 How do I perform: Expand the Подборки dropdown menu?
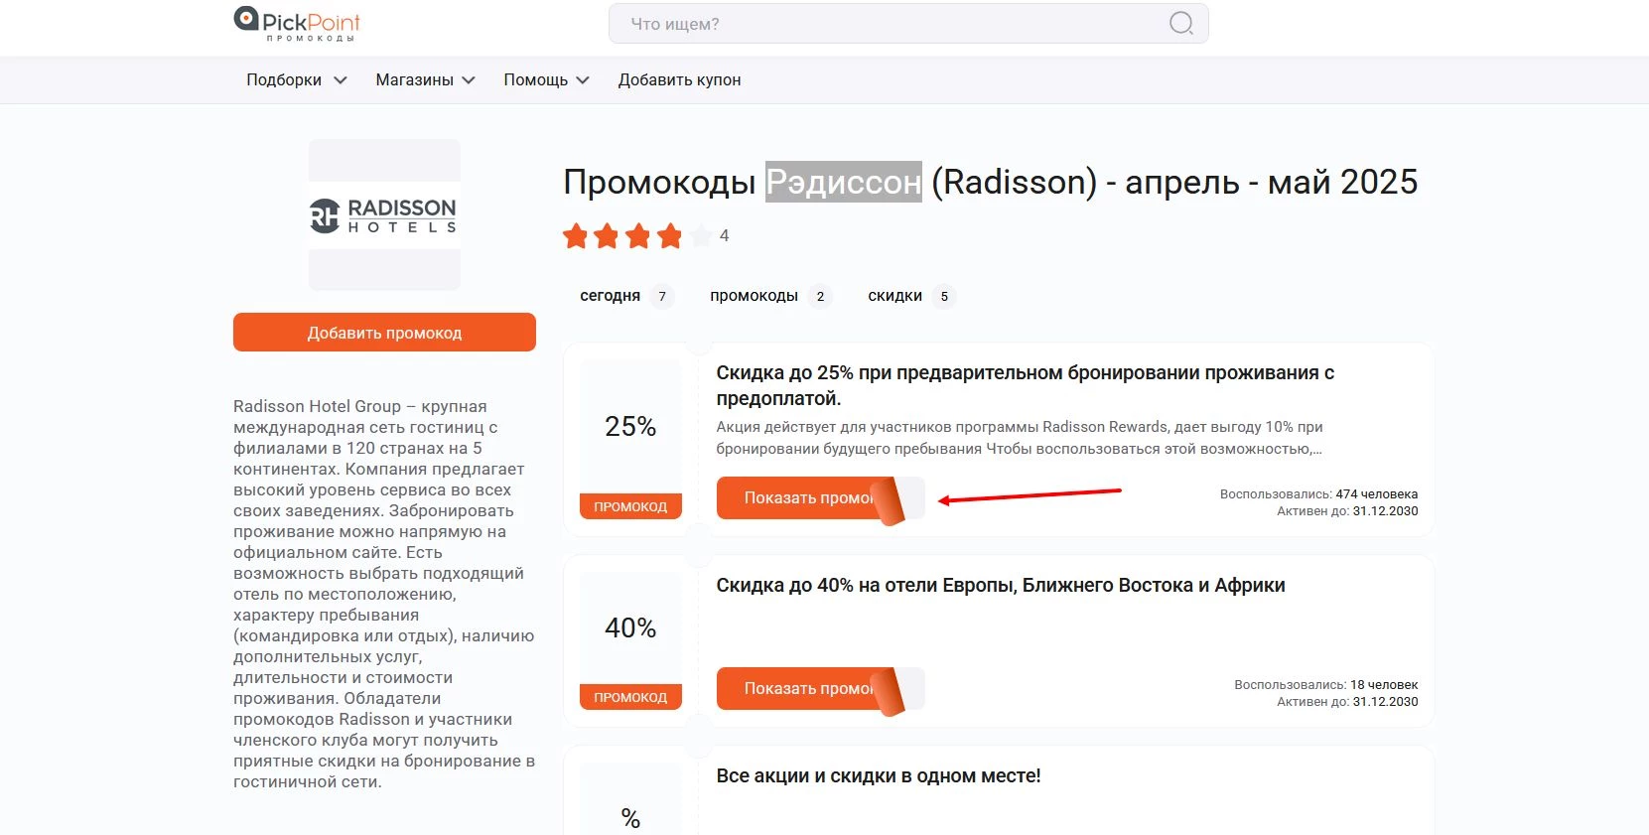point(296,80)
